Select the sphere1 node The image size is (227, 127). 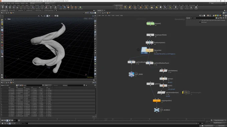(x=150, y=84)
